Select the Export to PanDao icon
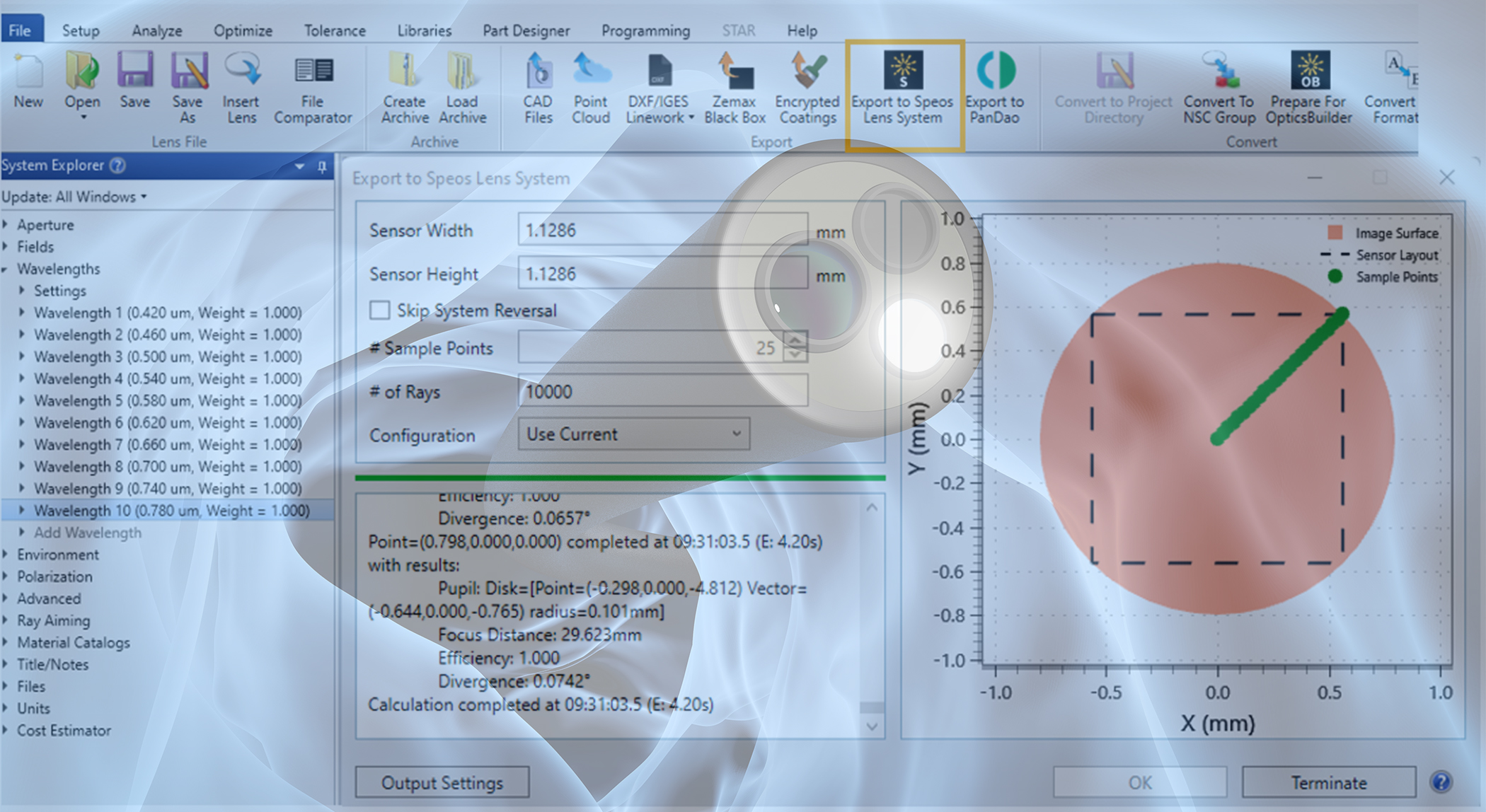 pos(995,88)
